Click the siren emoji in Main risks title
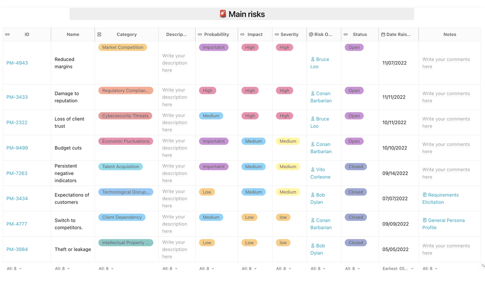 click(223, 14)
